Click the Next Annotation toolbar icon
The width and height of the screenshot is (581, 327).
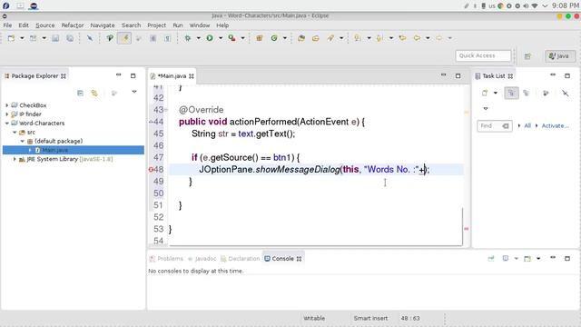[358, 38]
